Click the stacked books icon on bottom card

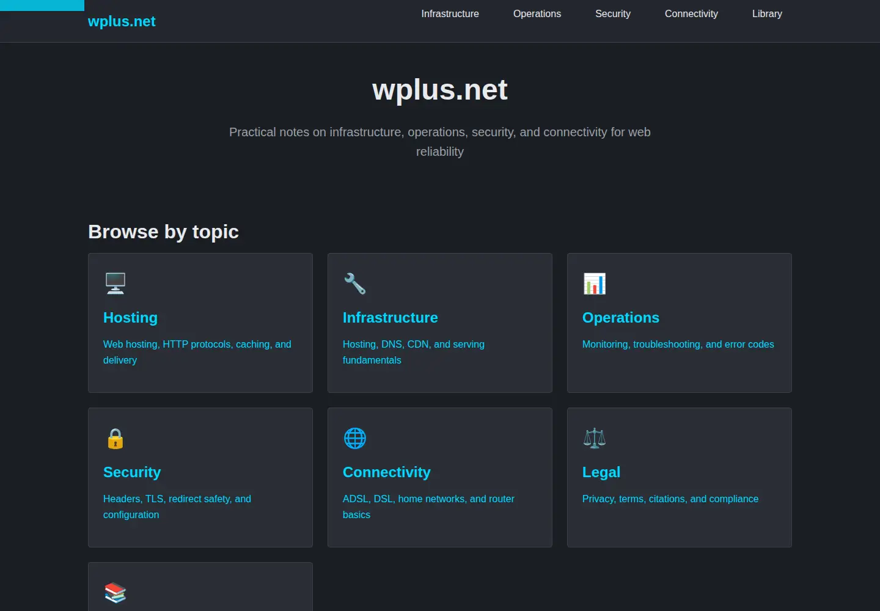point(116,593)
